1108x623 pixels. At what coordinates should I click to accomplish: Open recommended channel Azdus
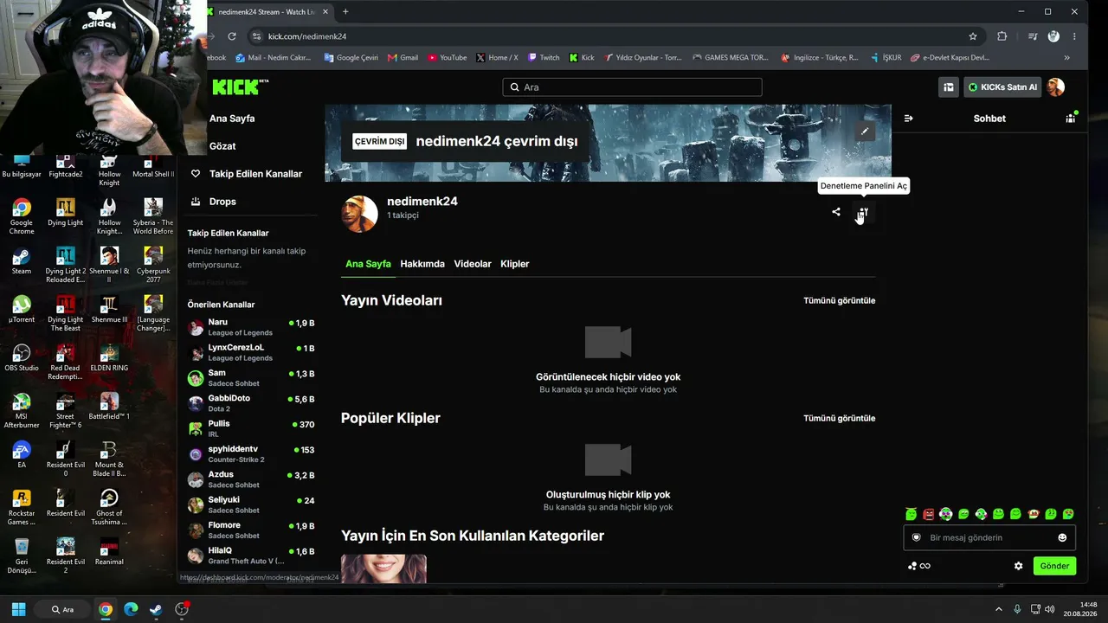251,479
